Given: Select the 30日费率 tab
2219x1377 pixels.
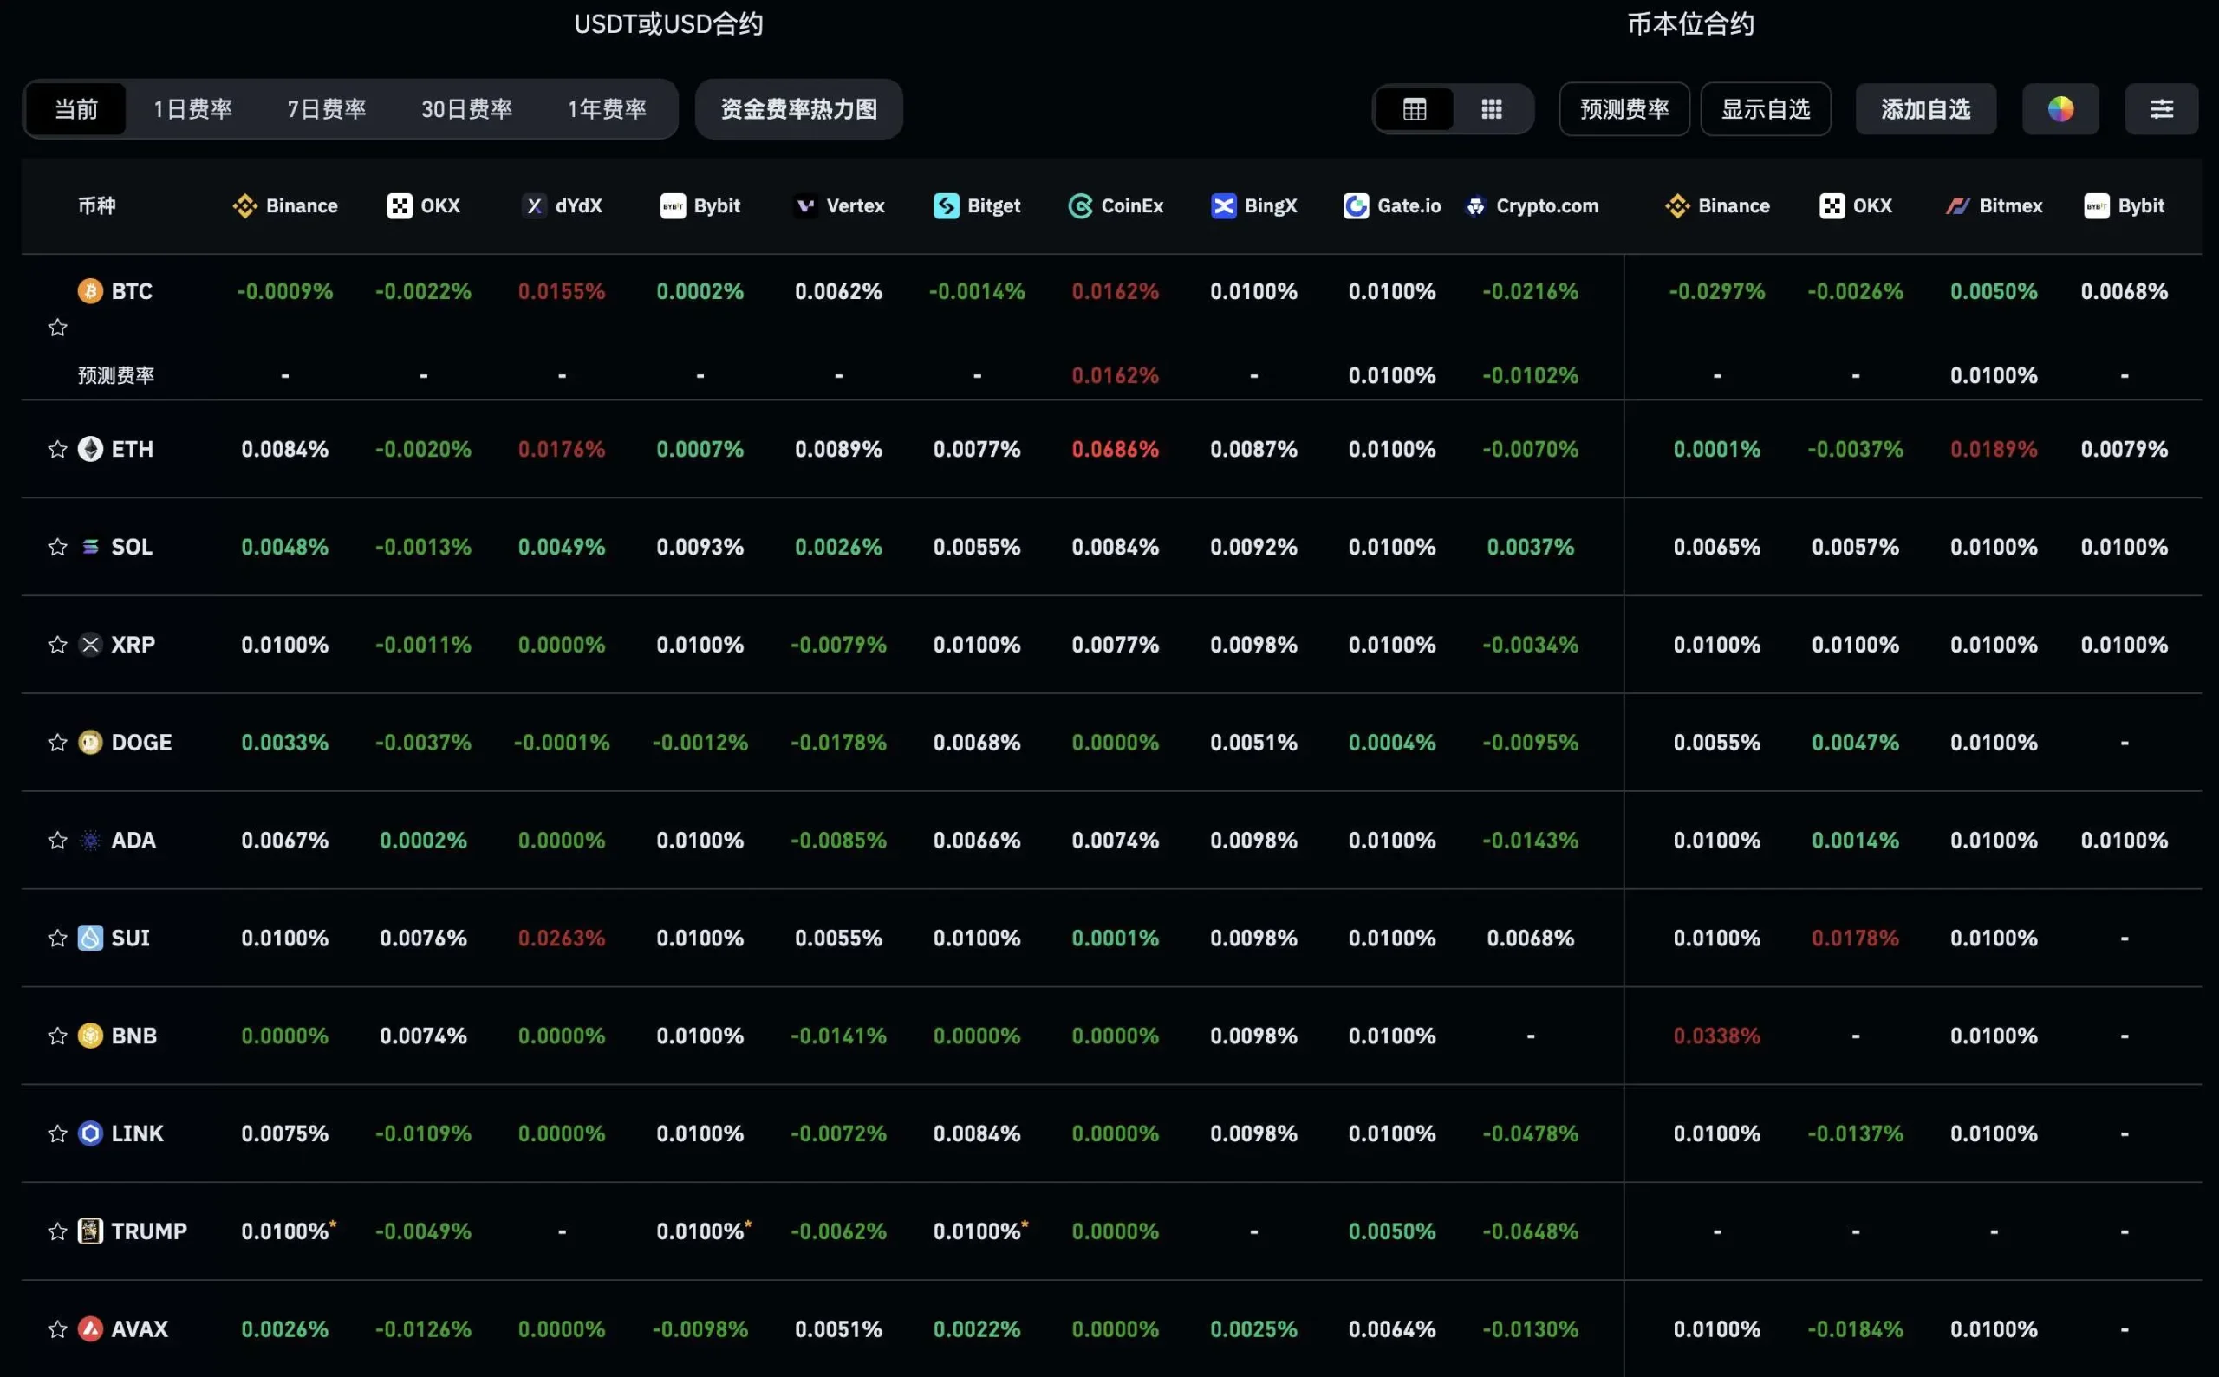Looking at the screenshot, I should [466, 109].
